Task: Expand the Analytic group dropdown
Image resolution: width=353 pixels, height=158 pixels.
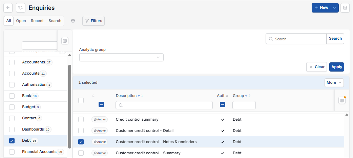Action: (121, 58)
